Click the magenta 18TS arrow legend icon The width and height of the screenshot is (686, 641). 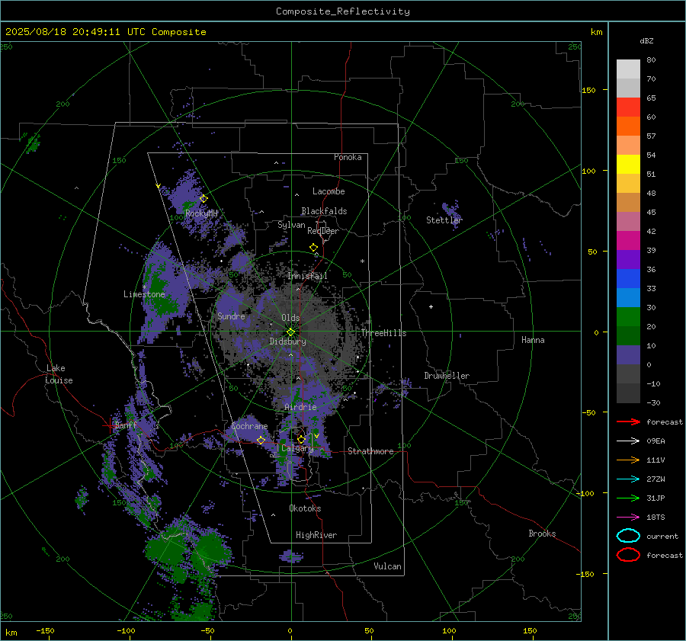click(x=628, y=518)
